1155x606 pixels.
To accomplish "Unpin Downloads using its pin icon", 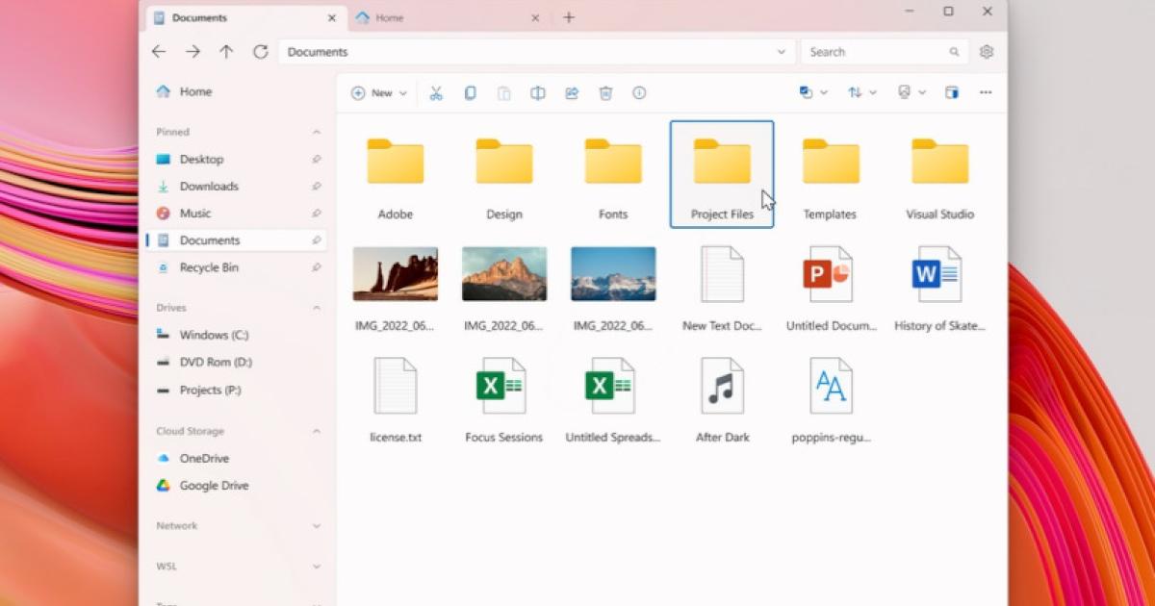I will tap(317, 187).
